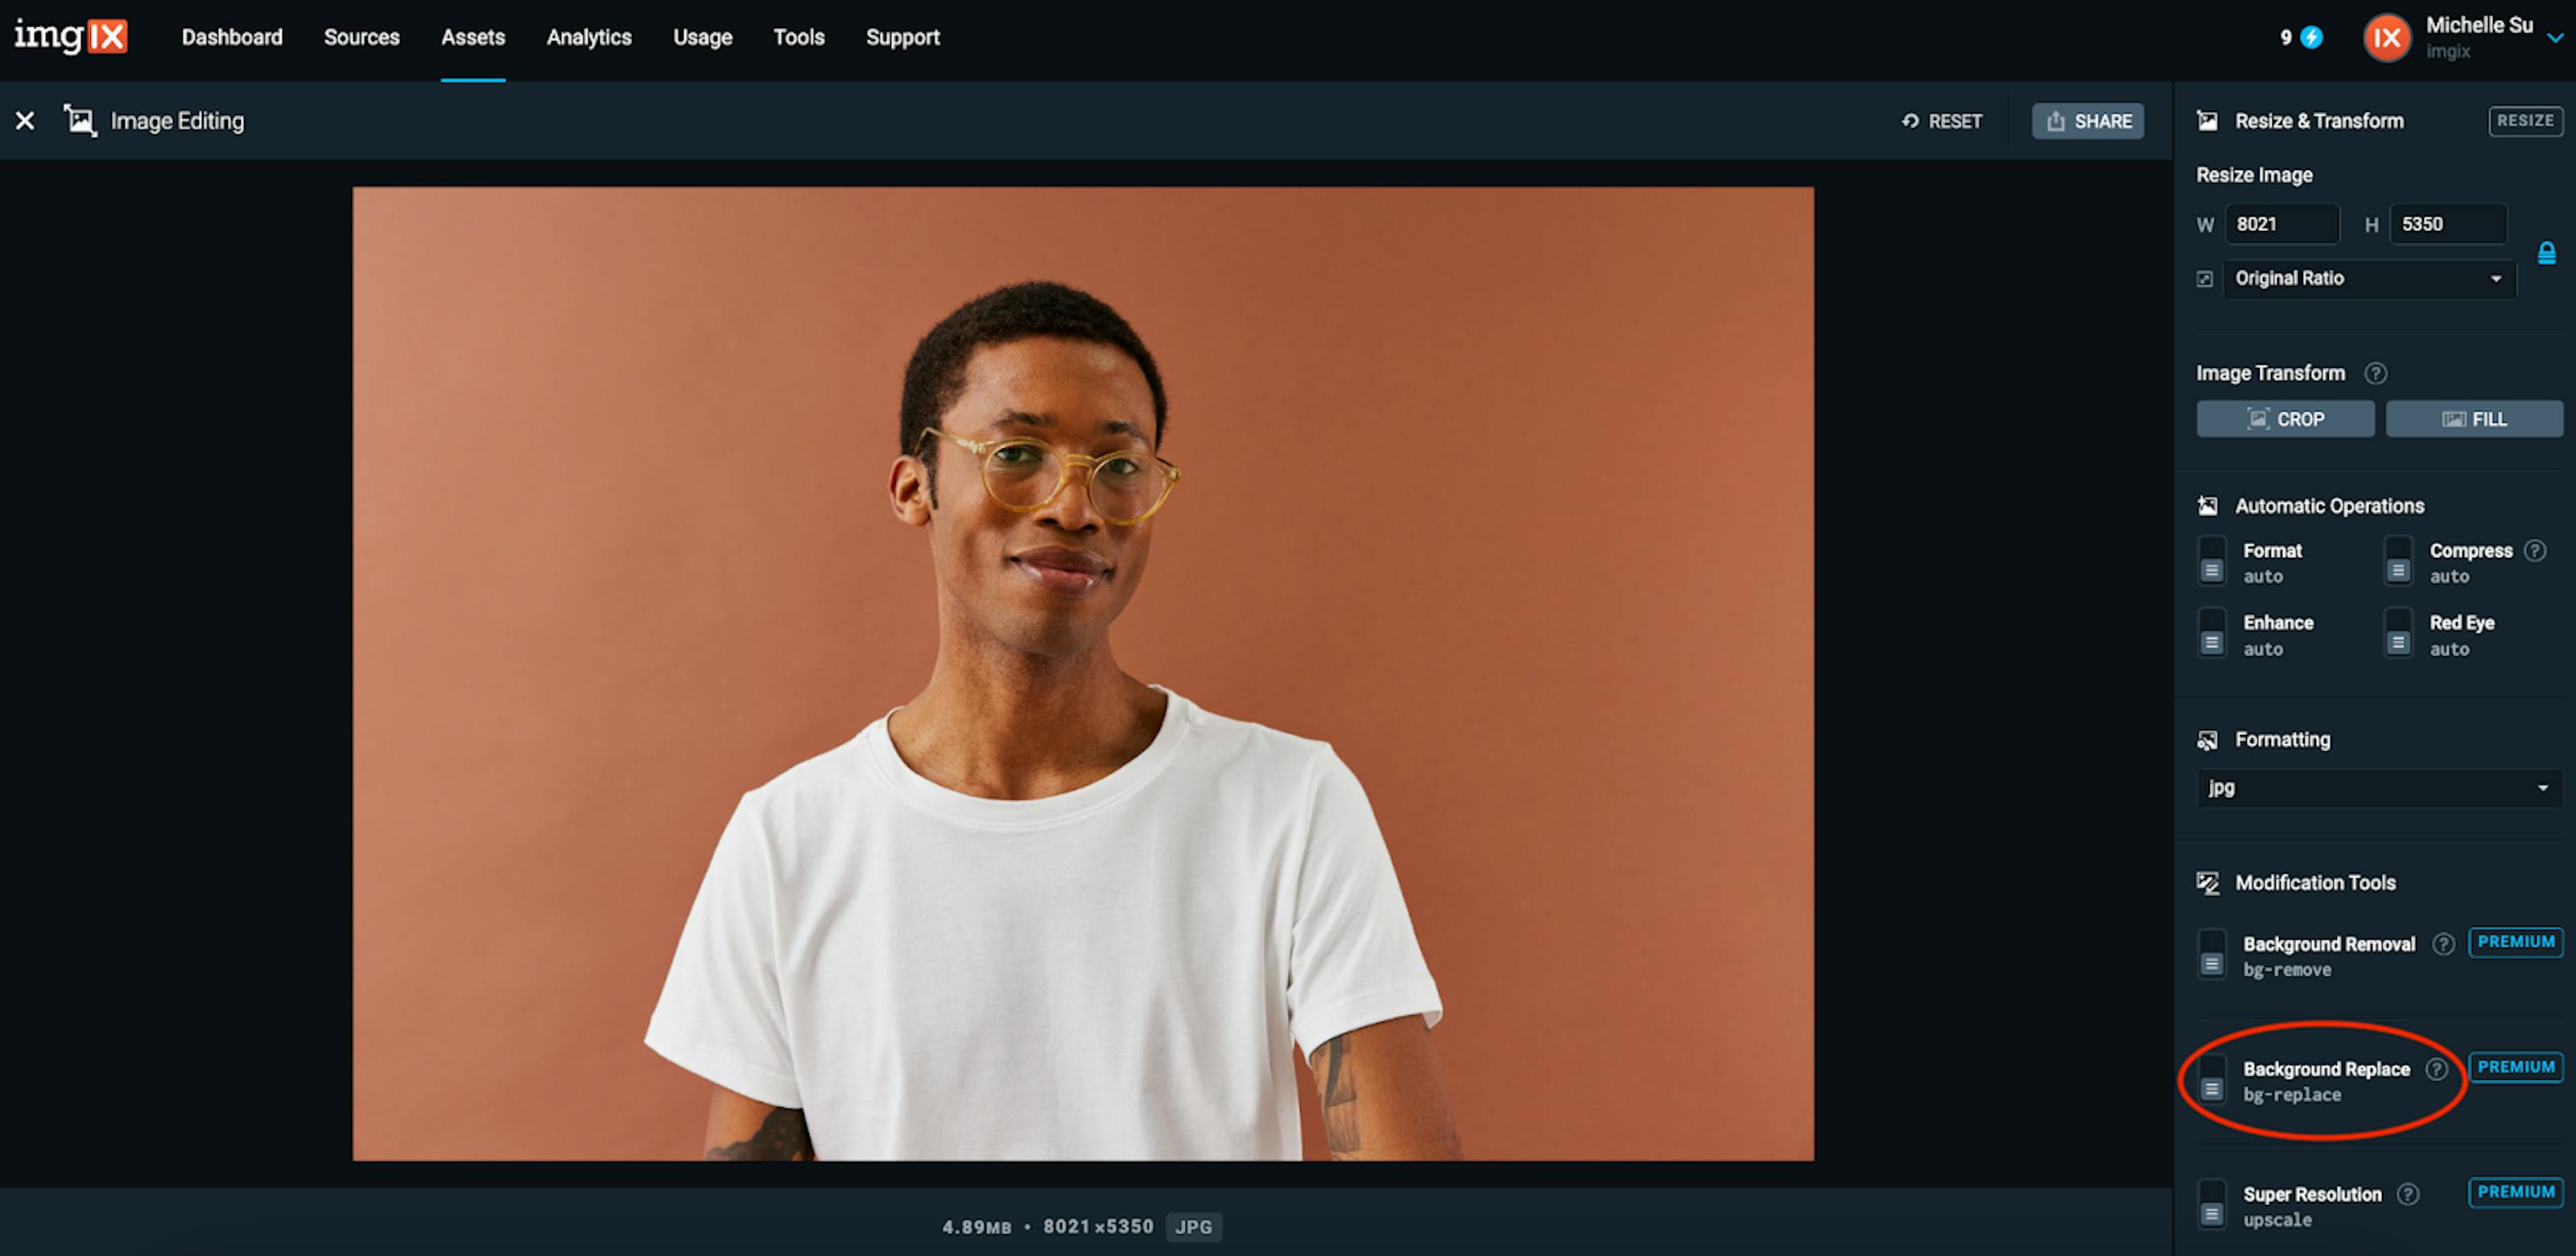Click the Background Replace PREMIUM badge
Image resolution: width=2576 pixels, height=1256 pixels.
2515,1067
